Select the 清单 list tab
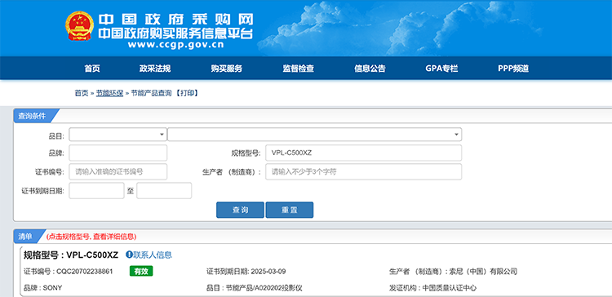The width and height of the screenshot is (612, 297). (25, 237)
